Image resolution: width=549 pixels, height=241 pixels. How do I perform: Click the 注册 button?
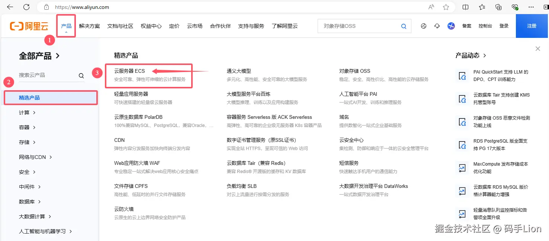point(532,26)
